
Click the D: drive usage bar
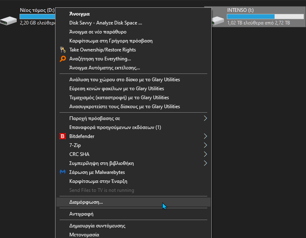pyautogui.click(x=38, y=17)
